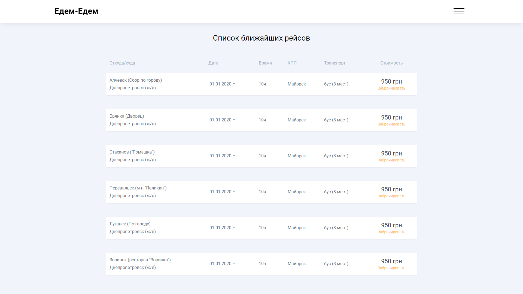
Task: Click Днепропетровск (ж/д) in Луганск row
Action: point(133,231)
